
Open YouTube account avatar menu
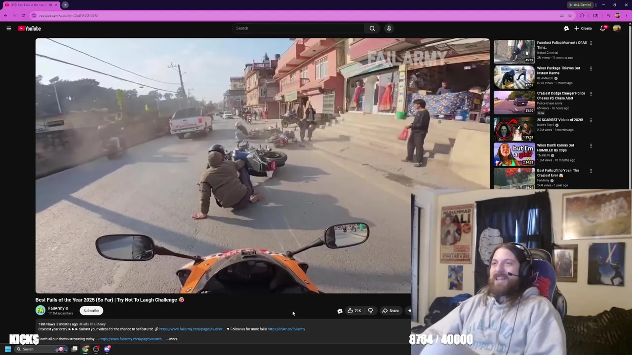point(617,29)
